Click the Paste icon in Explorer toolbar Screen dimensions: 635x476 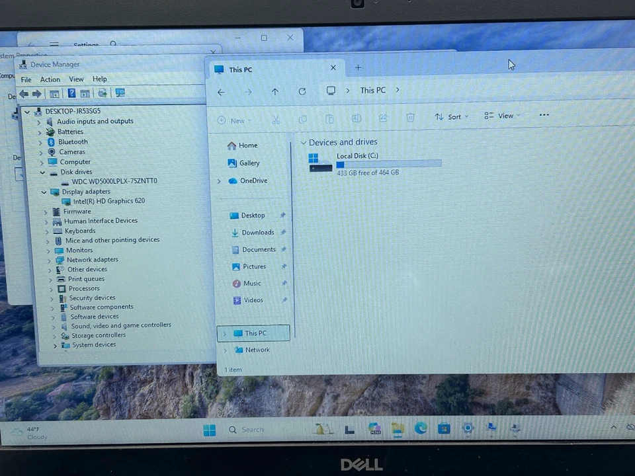[x=329, y=118]
